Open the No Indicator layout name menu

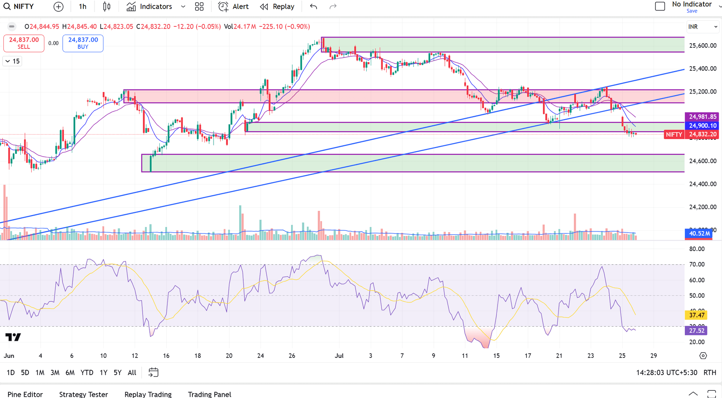pyautogui.click(x=692, y=4)
